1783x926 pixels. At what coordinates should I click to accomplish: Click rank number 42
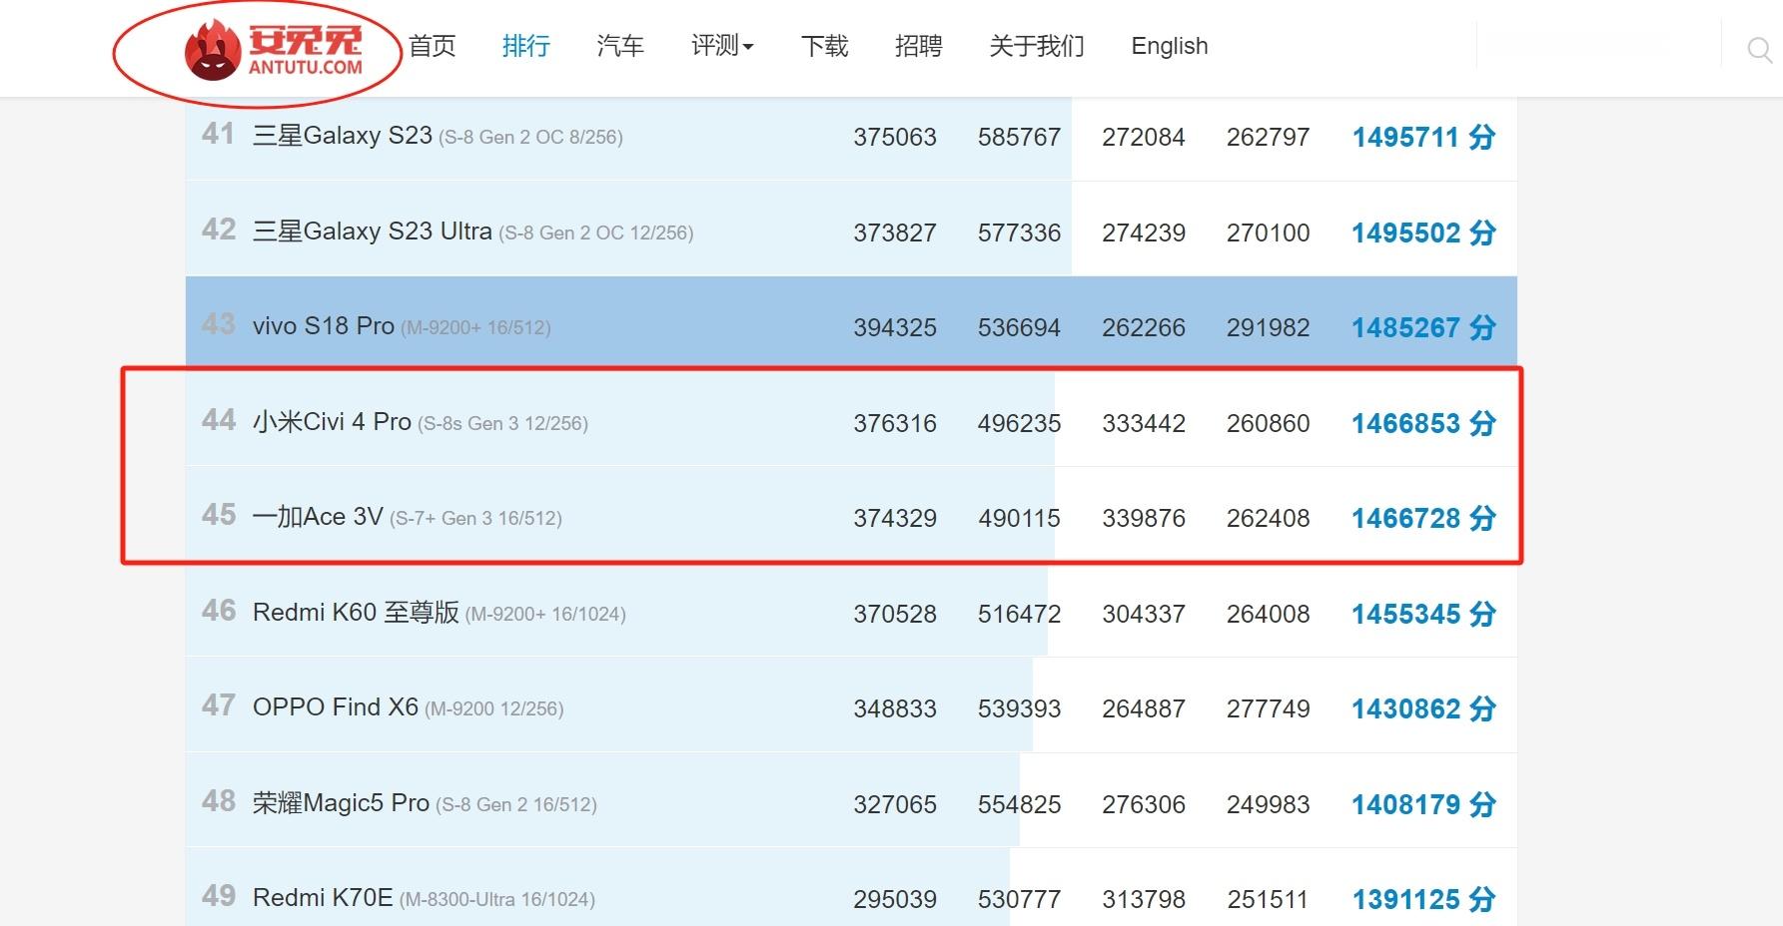coord(219,230)
